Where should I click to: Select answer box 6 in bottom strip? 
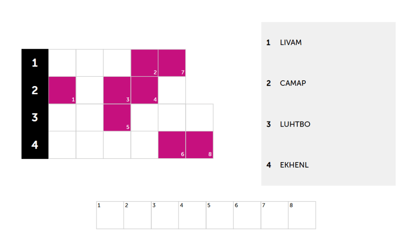pyautogui.click(x=247, y=215)
